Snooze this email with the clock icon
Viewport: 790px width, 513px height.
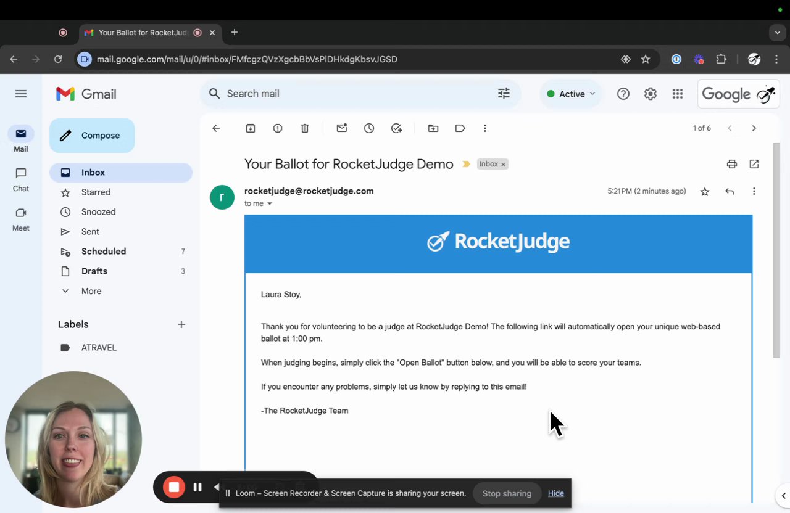(x=369, y=128)
